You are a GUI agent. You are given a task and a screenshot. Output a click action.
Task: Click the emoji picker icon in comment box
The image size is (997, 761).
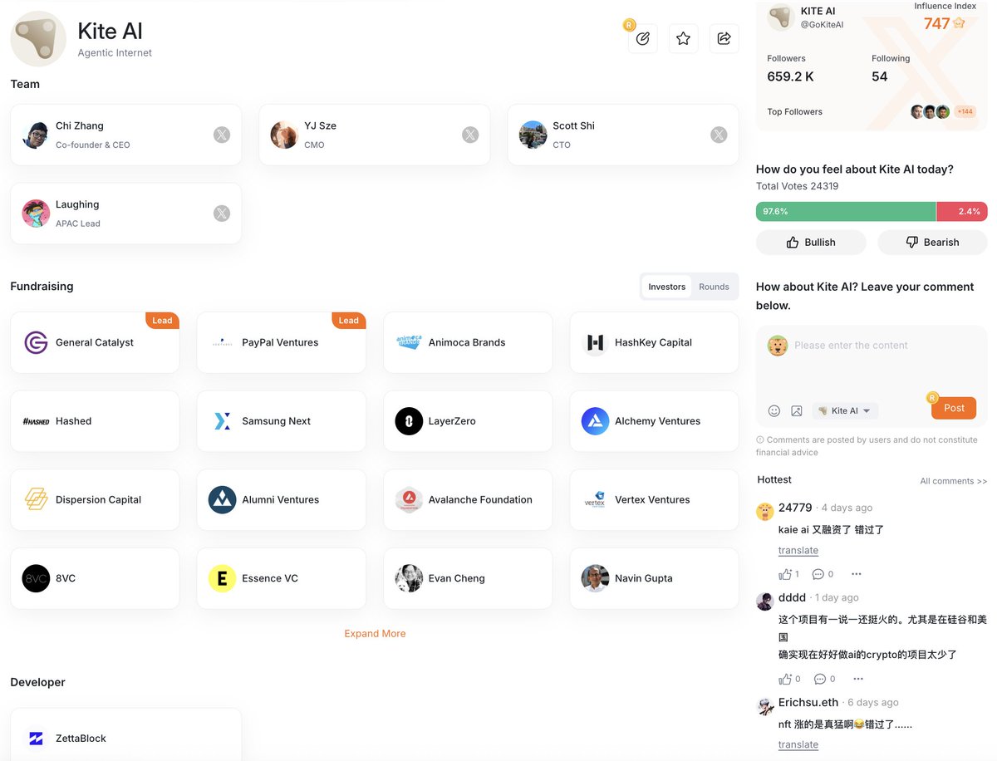(774, 410)
